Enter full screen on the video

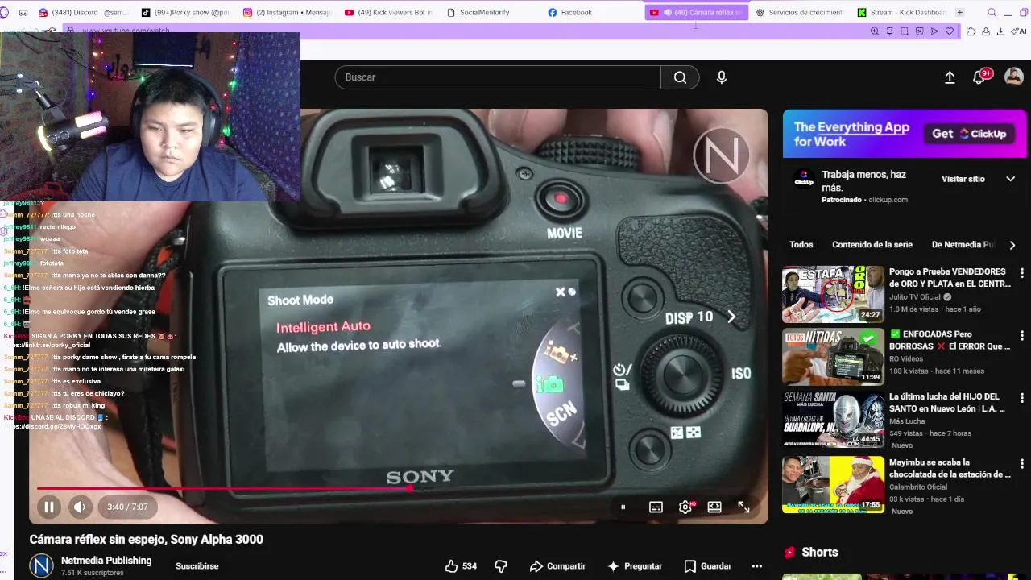743,507
